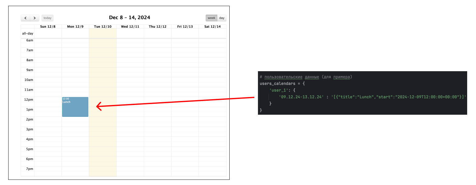Switch to week view
This screenshot has width=476, height=185.
(211, 18)
